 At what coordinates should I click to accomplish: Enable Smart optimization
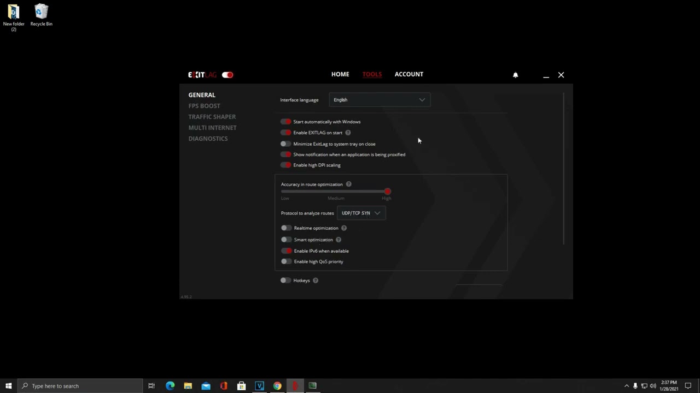point(286,240)
